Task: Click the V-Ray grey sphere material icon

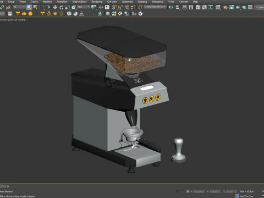Action: click(x=108, y=14)
